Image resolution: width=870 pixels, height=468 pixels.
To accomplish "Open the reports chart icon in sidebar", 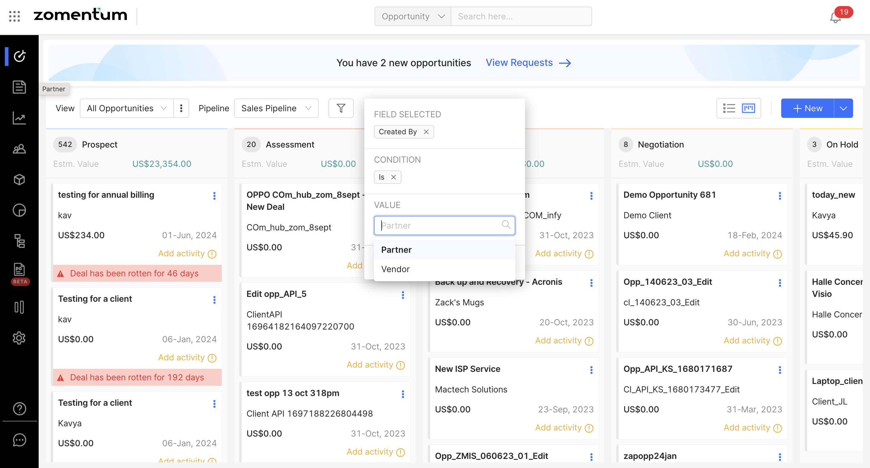I will pyautogui.click(x=19, y=118).
